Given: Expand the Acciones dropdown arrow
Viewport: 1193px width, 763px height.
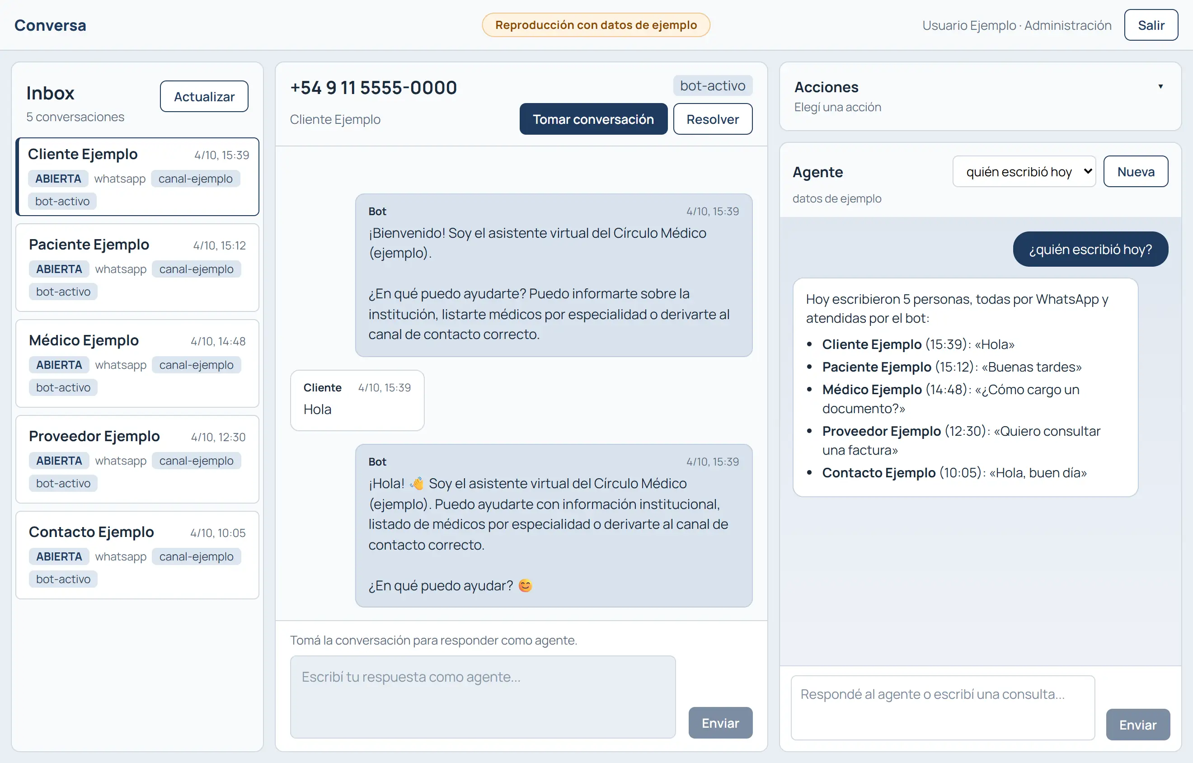Looking at the screenshot, I should coord(1160,87).
